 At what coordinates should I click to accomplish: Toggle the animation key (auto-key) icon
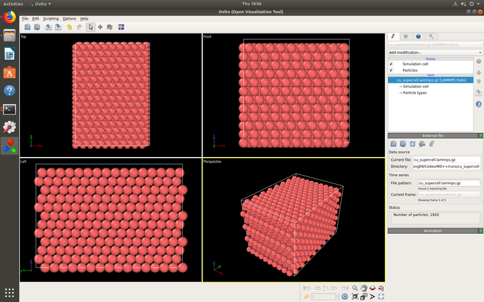click(x=306, y=297)
